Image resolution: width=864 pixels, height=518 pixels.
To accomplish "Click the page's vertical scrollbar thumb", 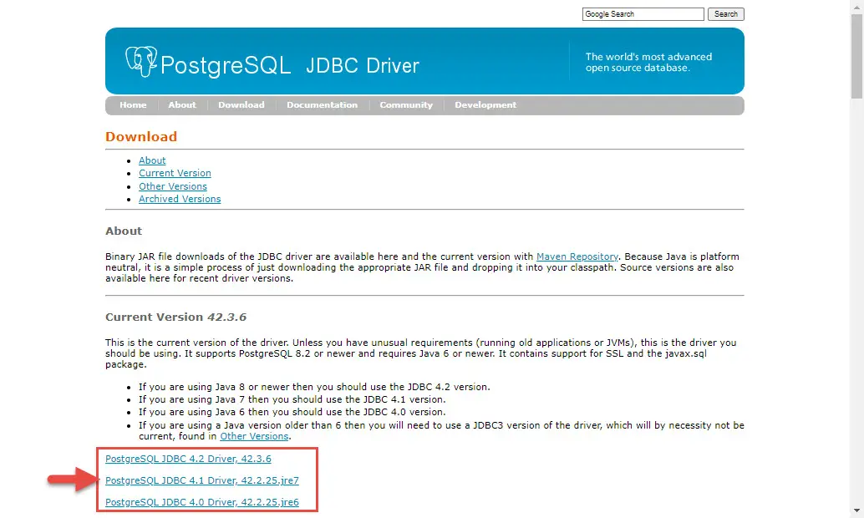I will click(856, 56).
